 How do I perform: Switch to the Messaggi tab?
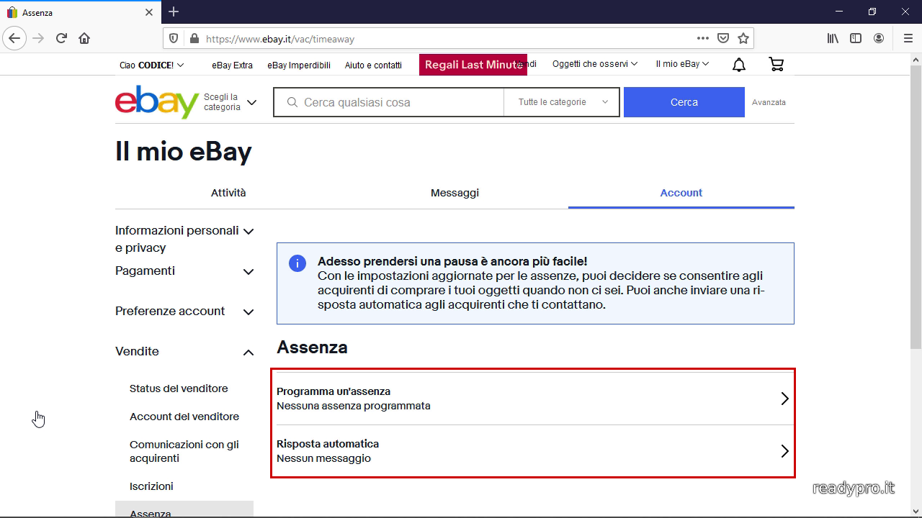coord(455,193)
